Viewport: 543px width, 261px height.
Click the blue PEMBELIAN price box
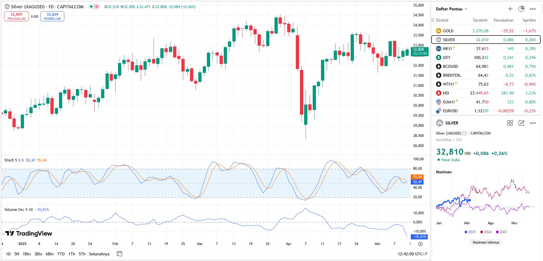coord(52,16)
